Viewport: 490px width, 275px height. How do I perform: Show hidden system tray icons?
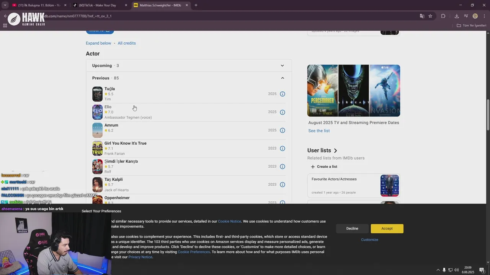[x=438, y=270]
